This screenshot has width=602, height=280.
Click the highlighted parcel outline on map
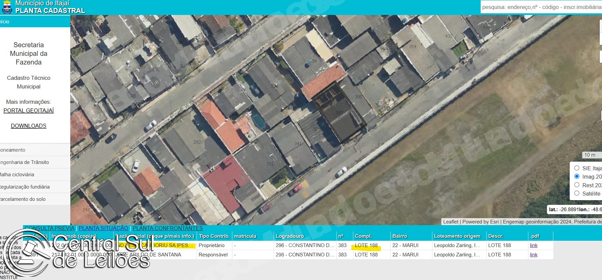coord(339,112)
